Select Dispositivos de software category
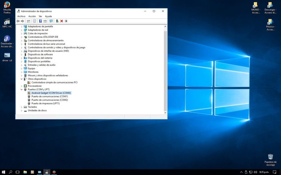 40,54
